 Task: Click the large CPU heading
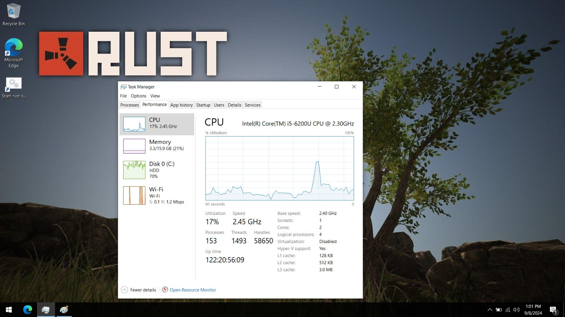[x=214, y=122]
